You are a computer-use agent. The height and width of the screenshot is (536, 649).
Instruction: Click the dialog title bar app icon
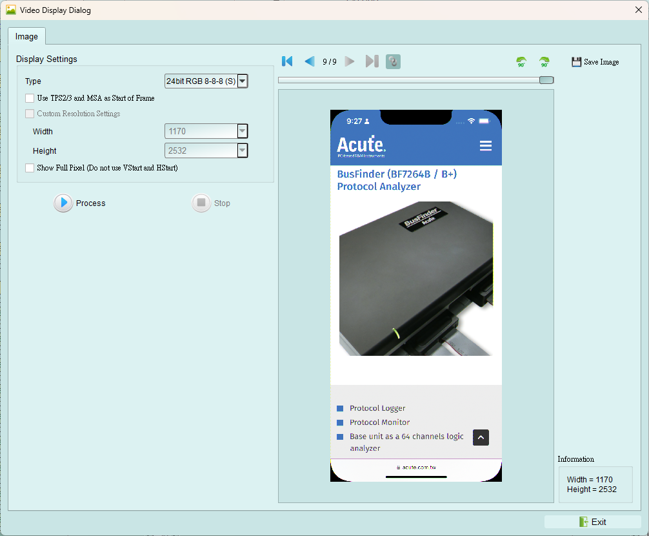click(x=11, y=10)
